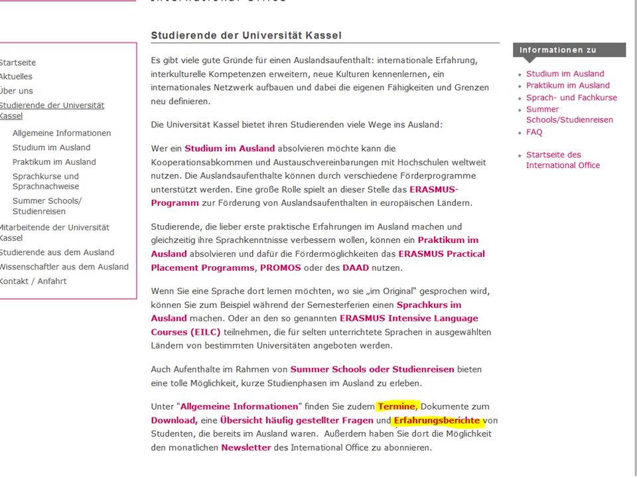Click the highlighted Termine link
637x478 pixels.
click(x=397, y=407)
